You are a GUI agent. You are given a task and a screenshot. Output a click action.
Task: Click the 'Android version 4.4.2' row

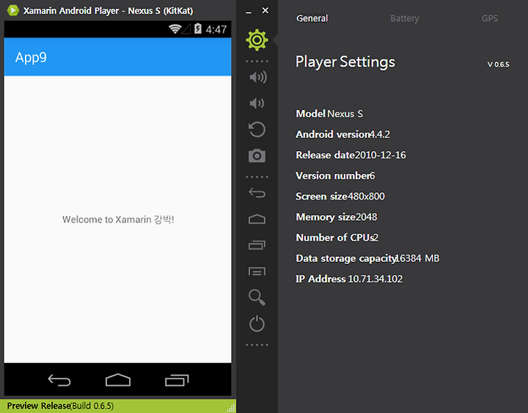click(342, 134)
